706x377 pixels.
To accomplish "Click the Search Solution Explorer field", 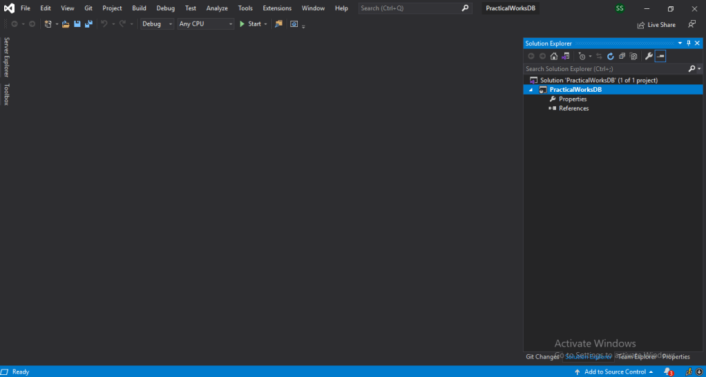I will tap(605, 69).
